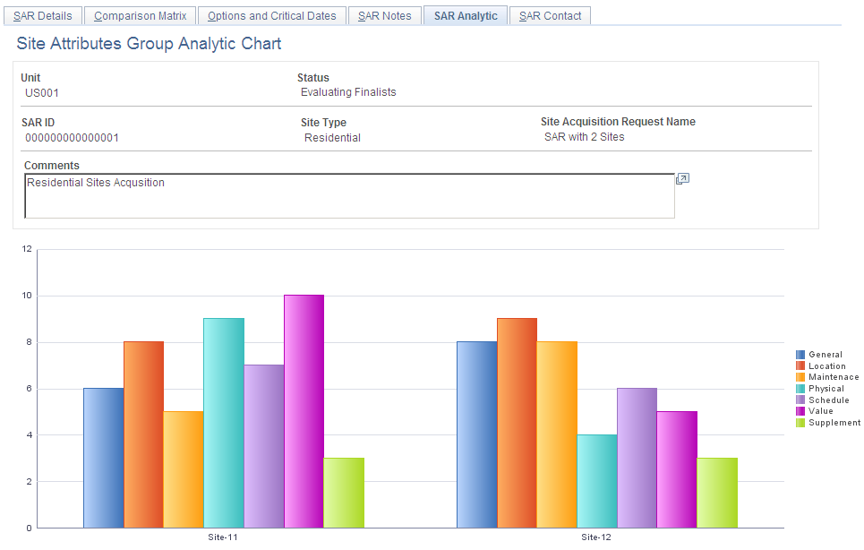Select the SAR Analytic tab
This screenshot has height=550, width=864.
click(465, 15)
